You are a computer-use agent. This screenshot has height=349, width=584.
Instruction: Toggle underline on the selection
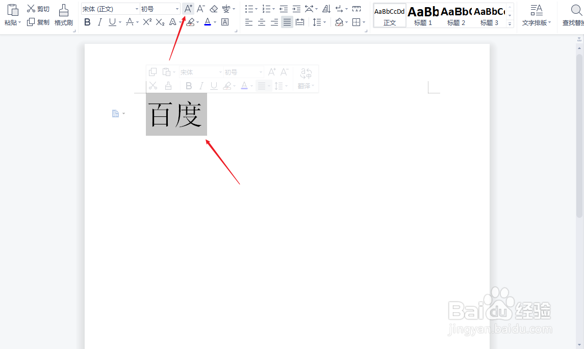click(112, 22)
